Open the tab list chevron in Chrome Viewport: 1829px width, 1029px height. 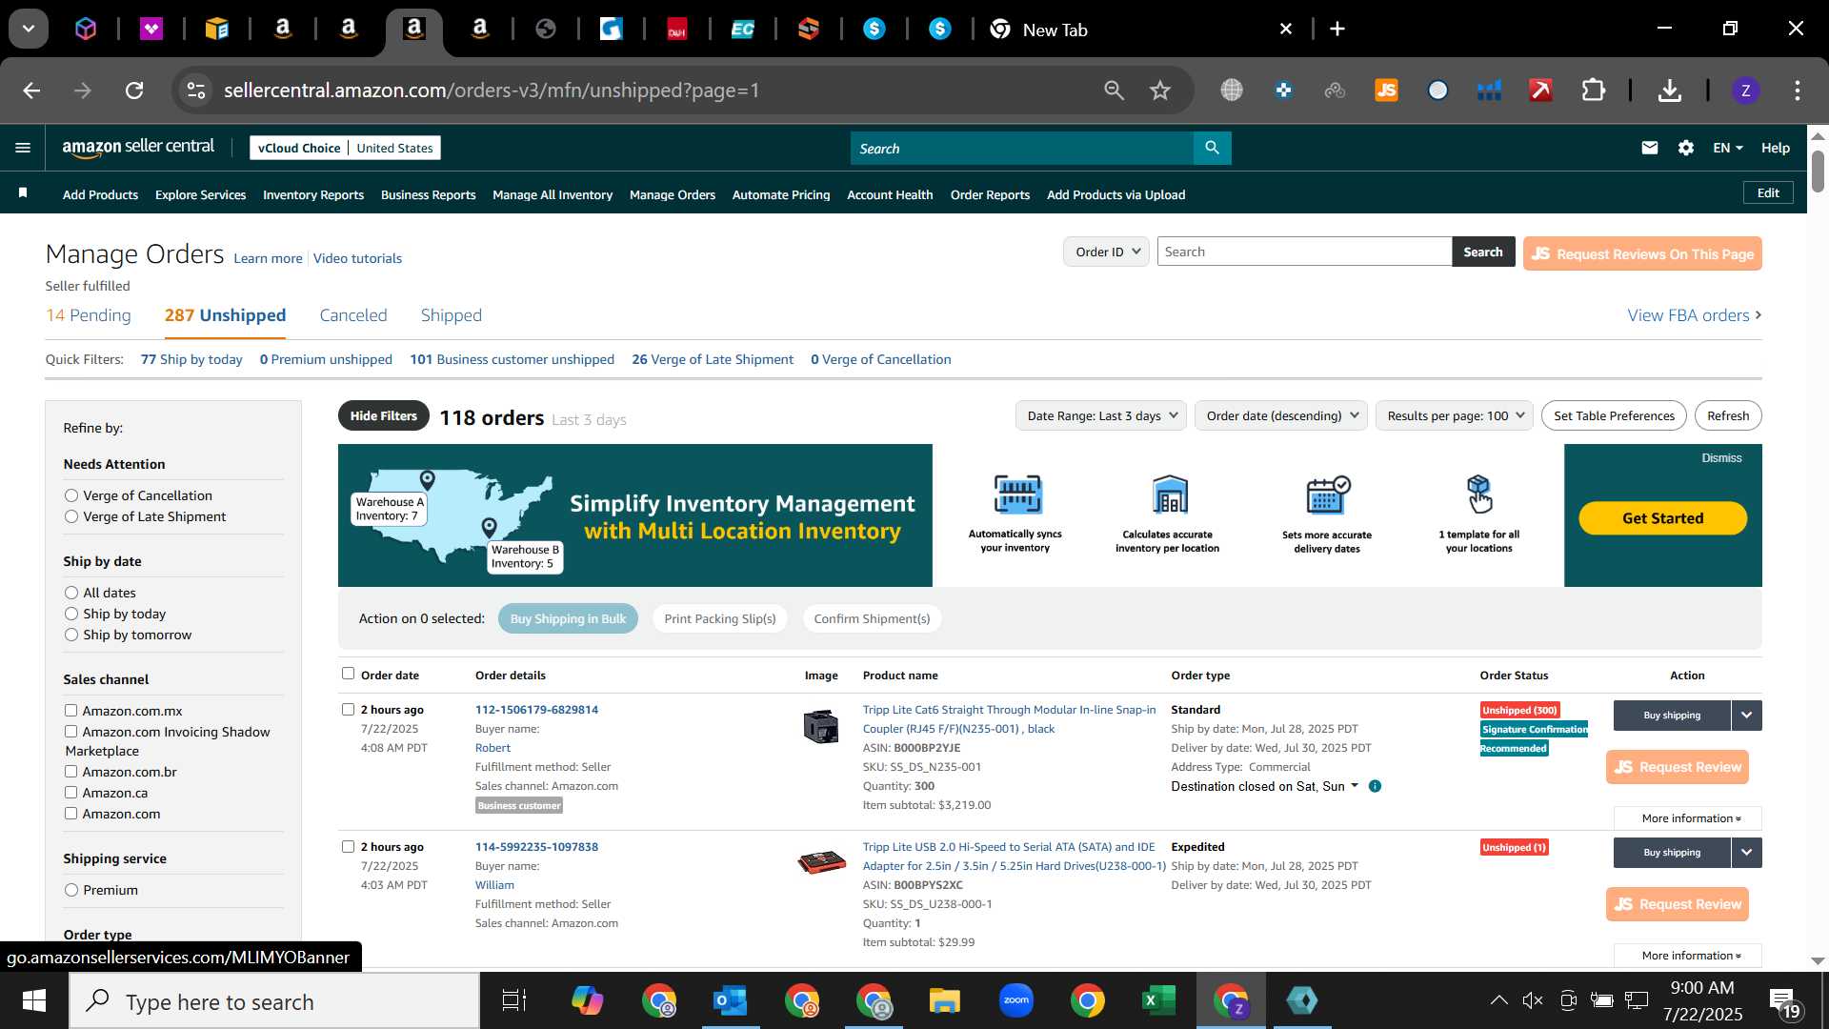[29, 30]
